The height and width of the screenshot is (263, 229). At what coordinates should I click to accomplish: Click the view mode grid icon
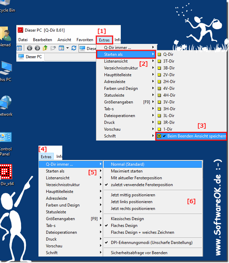coord(61,48)
